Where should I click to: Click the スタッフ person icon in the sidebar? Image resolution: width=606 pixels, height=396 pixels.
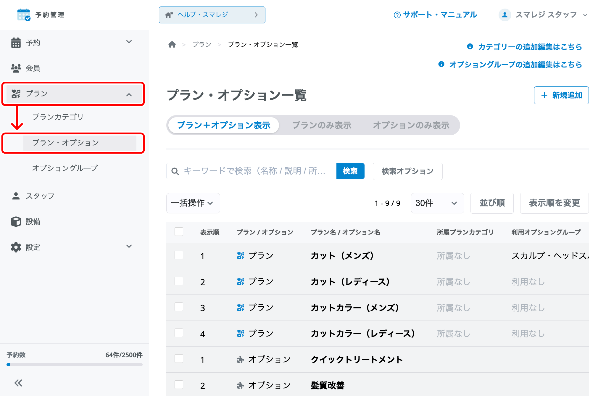click(x=16, y=196)
